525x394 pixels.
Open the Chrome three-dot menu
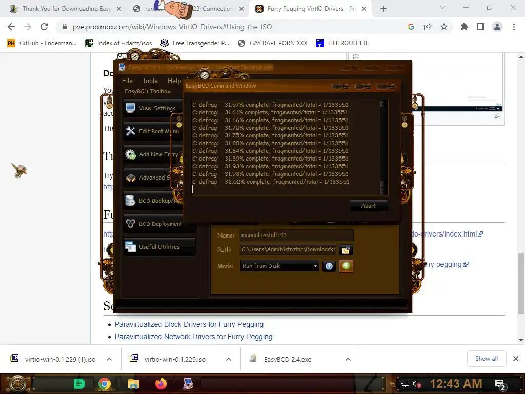click(x=514, y=27)
